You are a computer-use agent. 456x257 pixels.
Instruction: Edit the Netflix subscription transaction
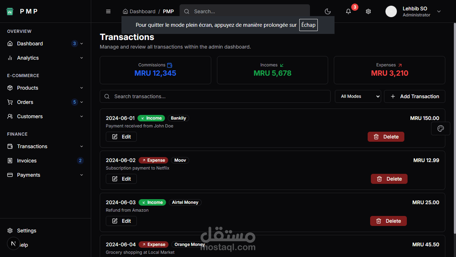[x=121, y=179]
